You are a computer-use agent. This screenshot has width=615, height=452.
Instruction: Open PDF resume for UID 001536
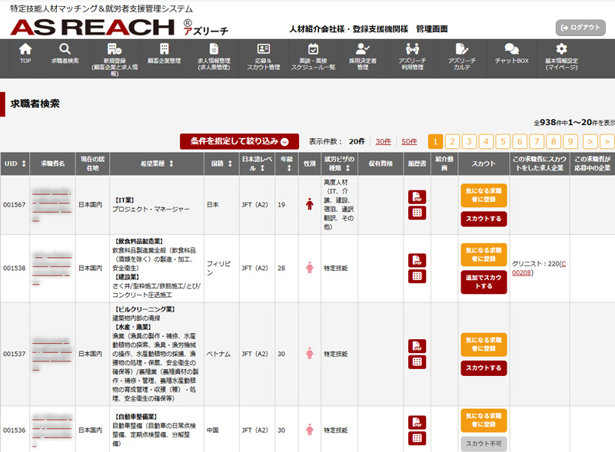click(417, 423)
